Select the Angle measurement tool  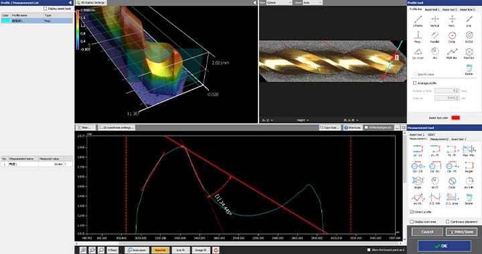(x=418, y=183)
